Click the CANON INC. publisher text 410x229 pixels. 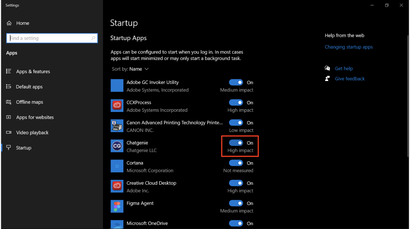pos(140,130)
